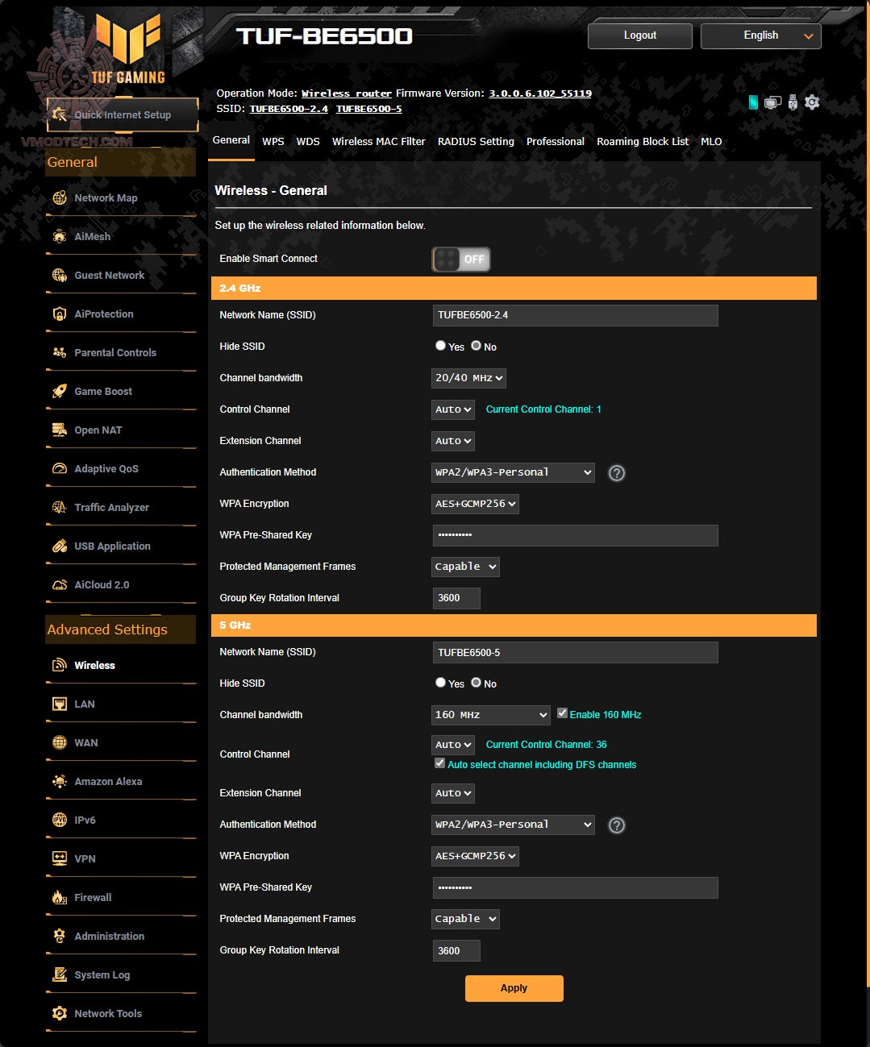
Task: Click 2.4 GHz authentication help question icon
Action: tap(617, 473)
